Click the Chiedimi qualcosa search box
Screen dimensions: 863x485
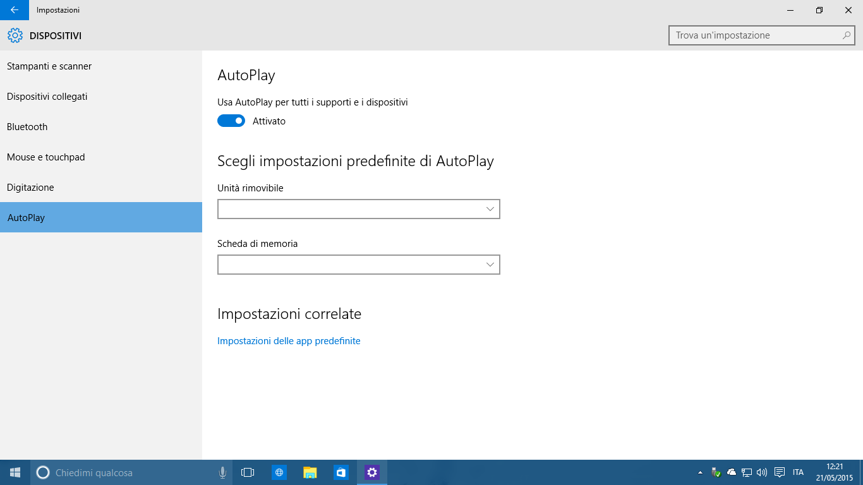[130, 472]
